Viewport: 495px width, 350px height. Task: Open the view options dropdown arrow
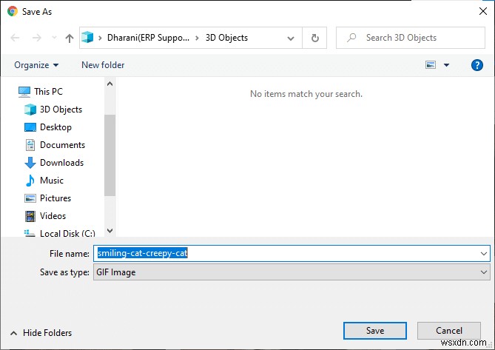446,65
